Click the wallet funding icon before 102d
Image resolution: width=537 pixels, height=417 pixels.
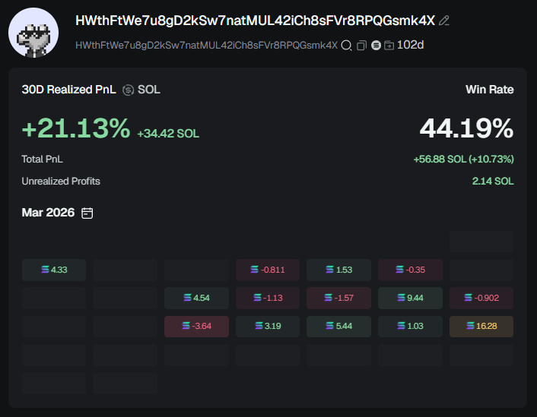tap(389, 45)
